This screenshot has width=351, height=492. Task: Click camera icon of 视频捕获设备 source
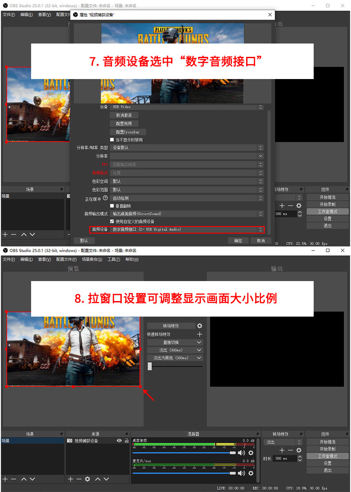70,441
